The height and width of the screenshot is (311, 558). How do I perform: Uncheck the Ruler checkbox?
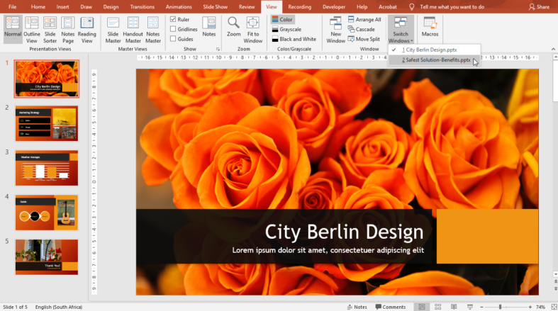tap(174, 20)
